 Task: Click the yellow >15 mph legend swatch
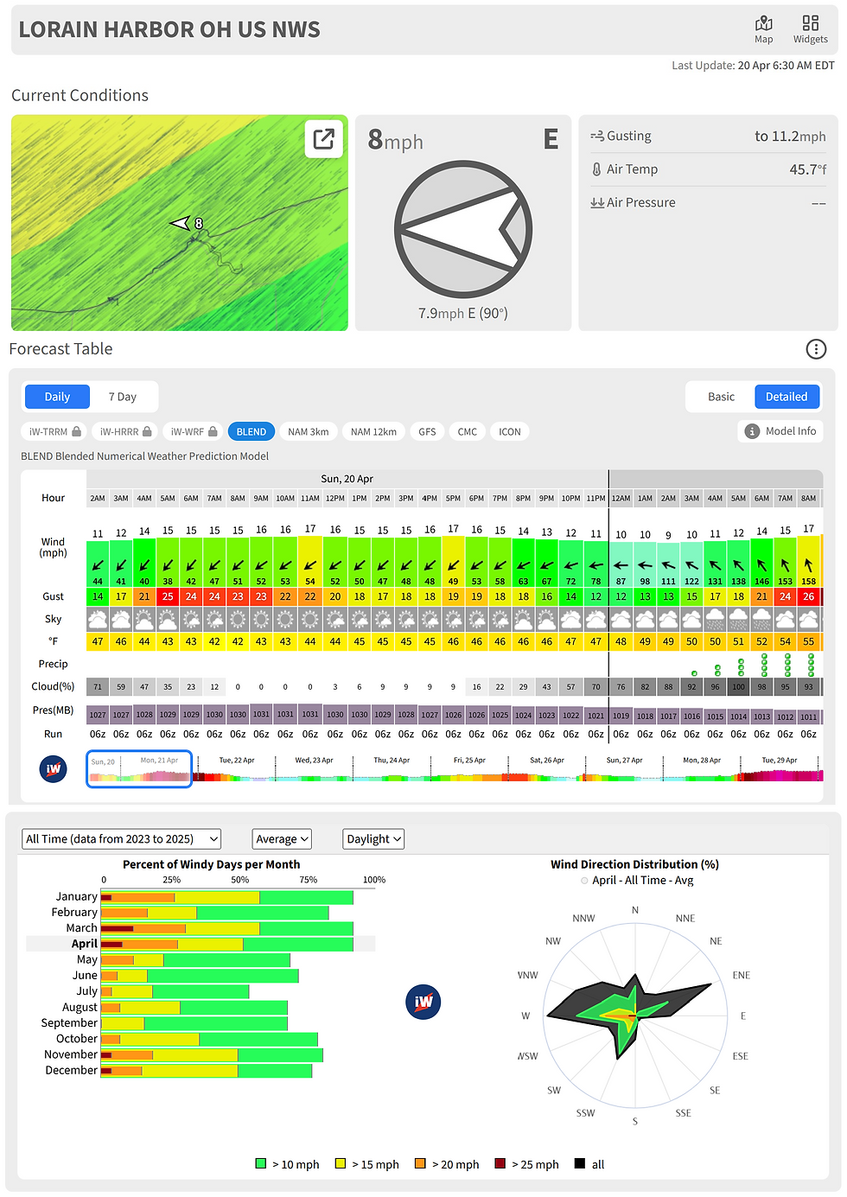[x=342, y=1164]
